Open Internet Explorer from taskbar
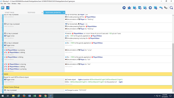 tap(19, 96)
